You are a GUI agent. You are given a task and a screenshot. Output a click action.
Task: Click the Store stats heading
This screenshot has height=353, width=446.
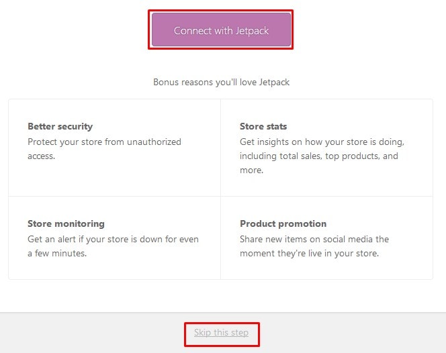coord(263,126)
